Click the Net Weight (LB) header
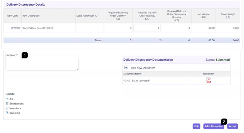Image resolution: width=244 pixels, height=133 pixels. click(x=203, y=16)
